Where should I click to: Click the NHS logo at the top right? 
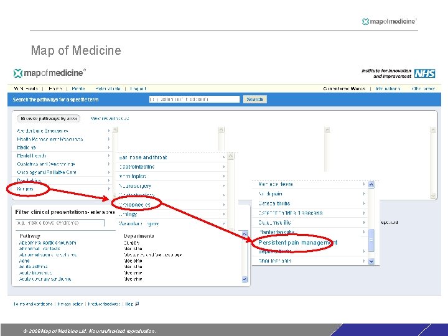424,73
